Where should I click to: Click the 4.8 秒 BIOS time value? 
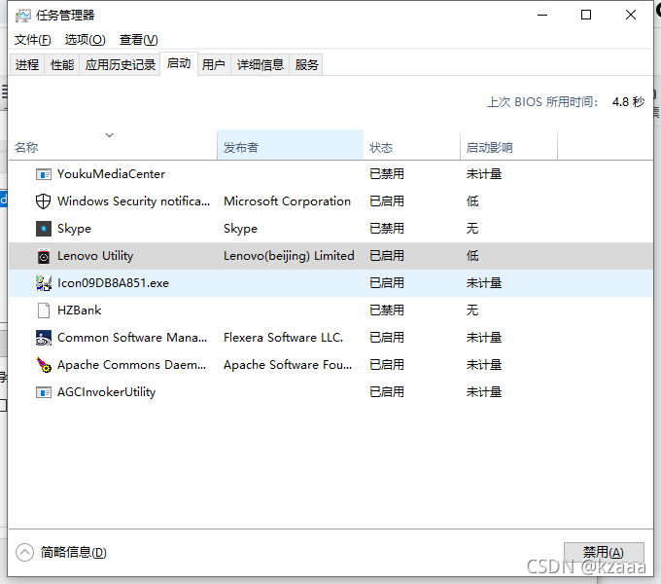click(x=628, y=101)
